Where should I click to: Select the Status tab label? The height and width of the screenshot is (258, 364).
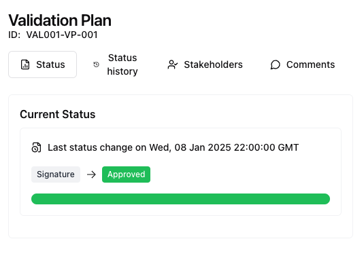50,64
